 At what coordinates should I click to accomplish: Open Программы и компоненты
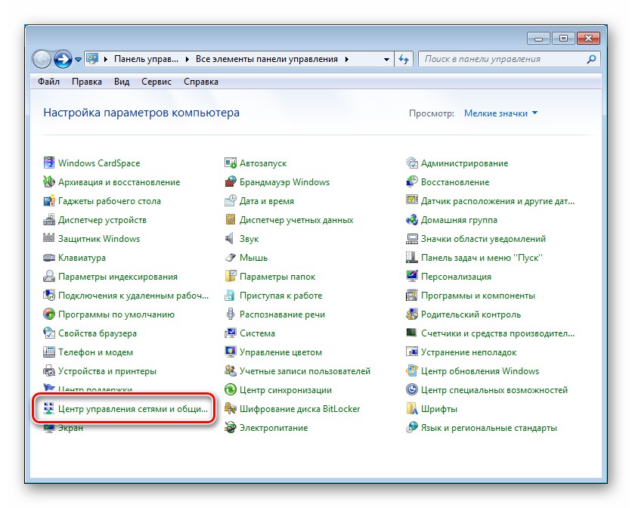click(x=478, y=296)
